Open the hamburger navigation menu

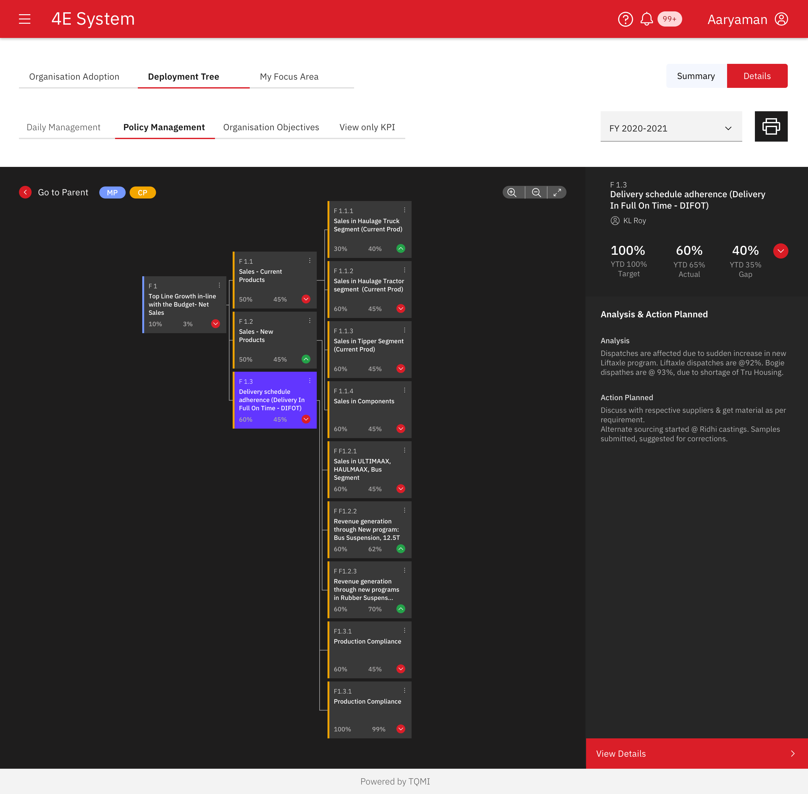[25, 19]
